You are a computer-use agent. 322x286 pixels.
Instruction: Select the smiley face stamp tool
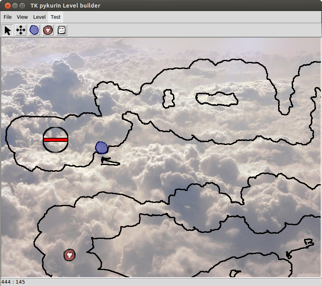click(62, 30)
